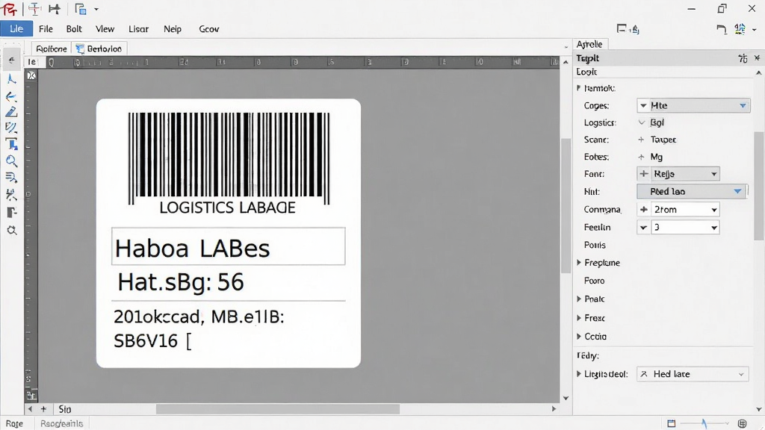Screen dimensions: 765x430
Task: Select the bottom search gear tool
Action: click(x=12, y=230)
